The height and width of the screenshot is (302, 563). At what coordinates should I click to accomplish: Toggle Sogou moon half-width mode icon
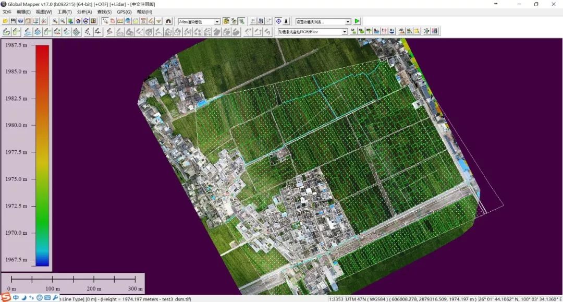click(24, 298)
